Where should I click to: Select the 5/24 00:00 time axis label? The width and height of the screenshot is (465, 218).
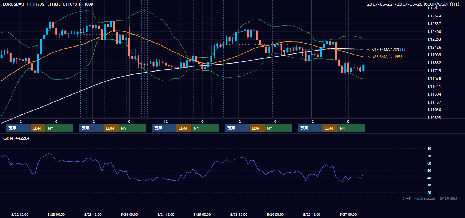[129, 214]
